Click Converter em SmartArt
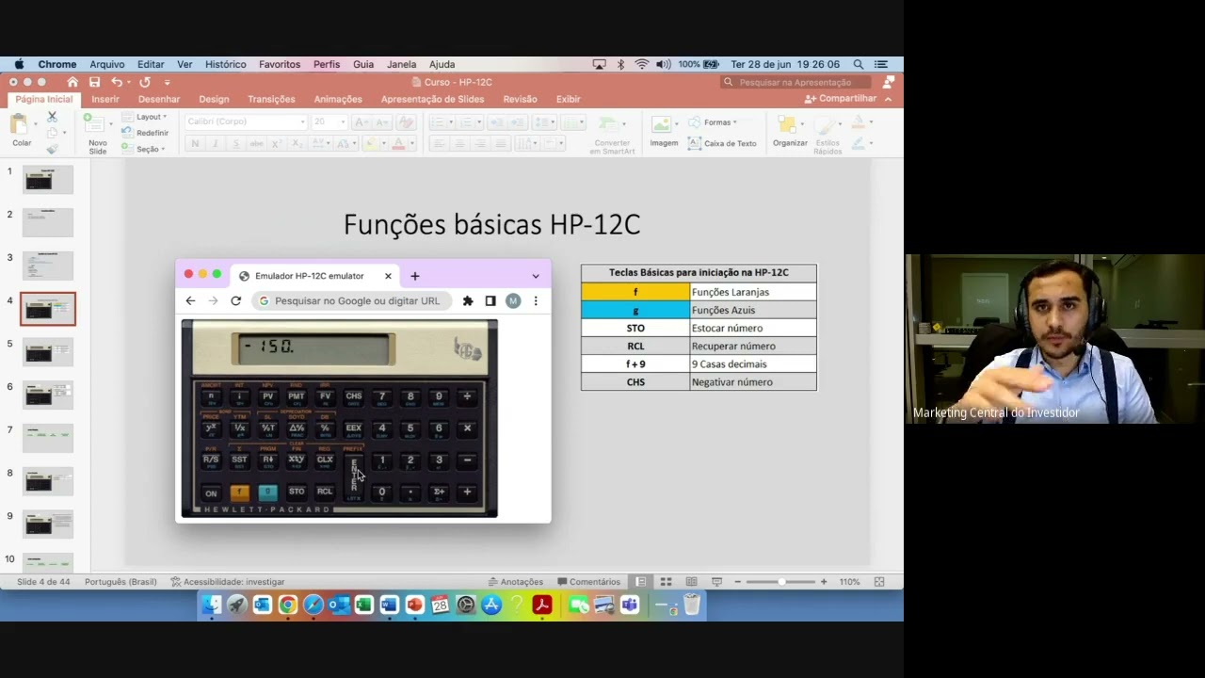The height and width of the screenshot is (678, 1205). [x=612, y=135]
